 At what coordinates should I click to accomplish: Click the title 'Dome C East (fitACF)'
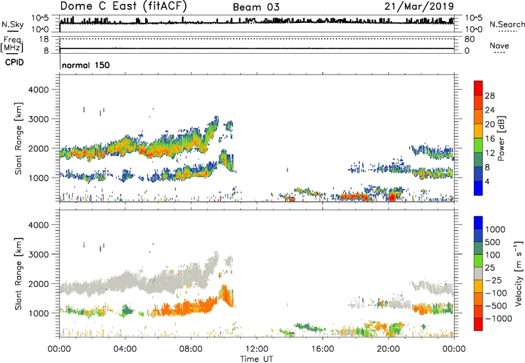123,6
